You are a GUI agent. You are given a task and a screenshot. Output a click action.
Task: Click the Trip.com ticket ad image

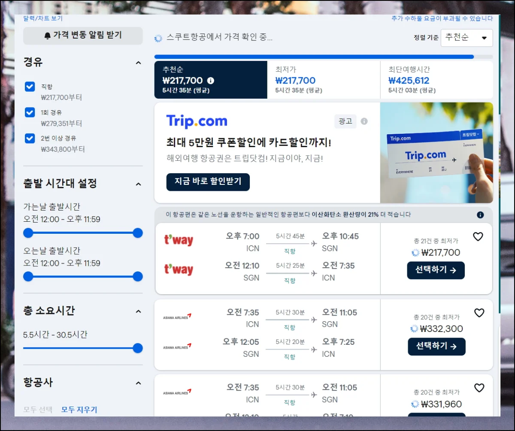pyautogui.click(x=436, y=153)
